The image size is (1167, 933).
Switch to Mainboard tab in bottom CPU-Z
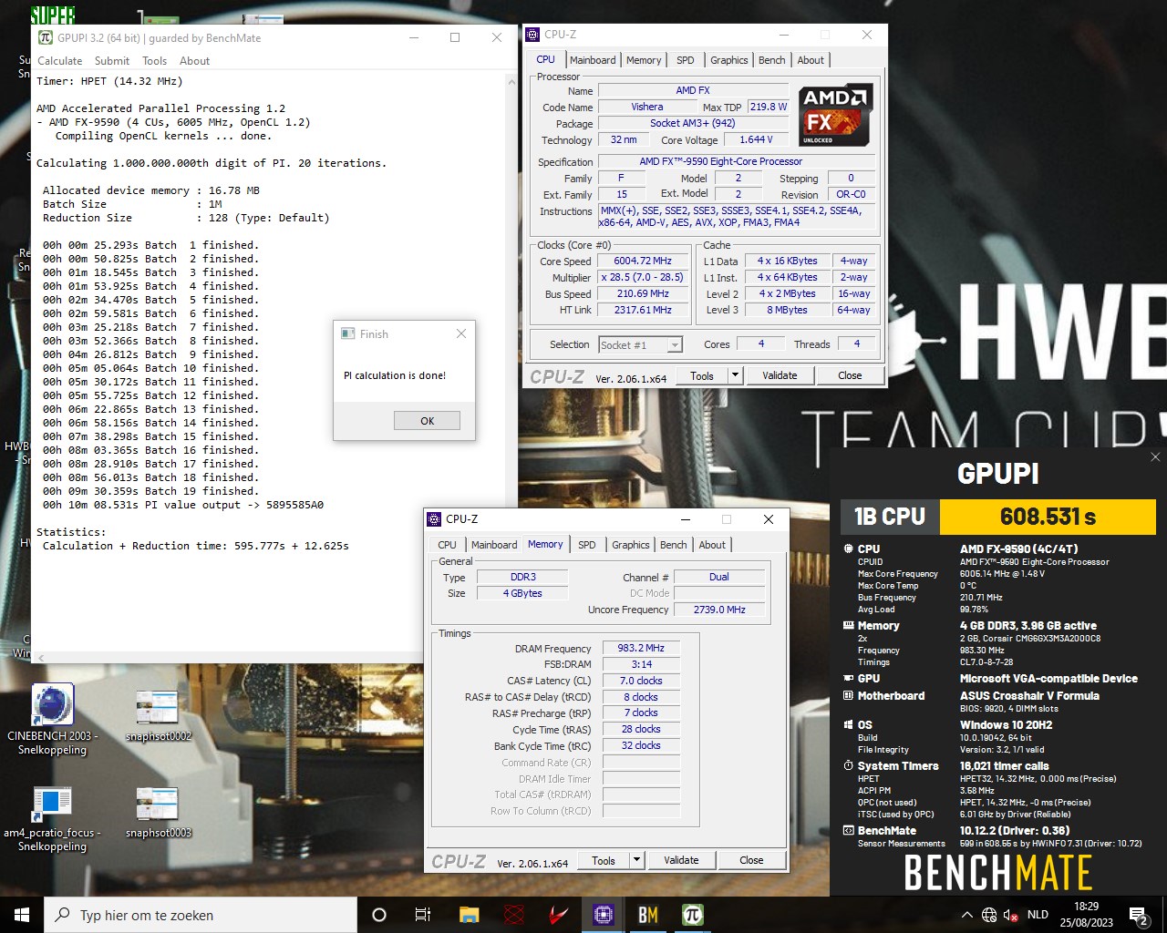[494, 545]
